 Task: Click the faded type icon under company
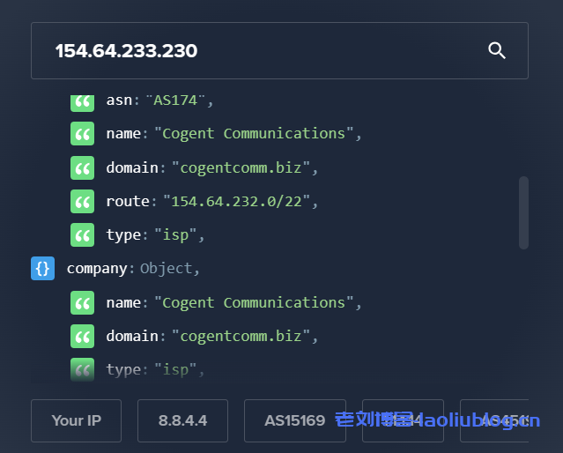pos(82,370)
